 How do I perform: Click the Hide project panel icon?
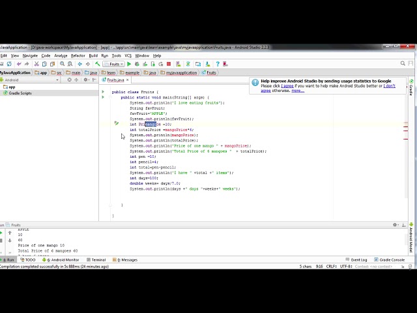tap(94, 80)
